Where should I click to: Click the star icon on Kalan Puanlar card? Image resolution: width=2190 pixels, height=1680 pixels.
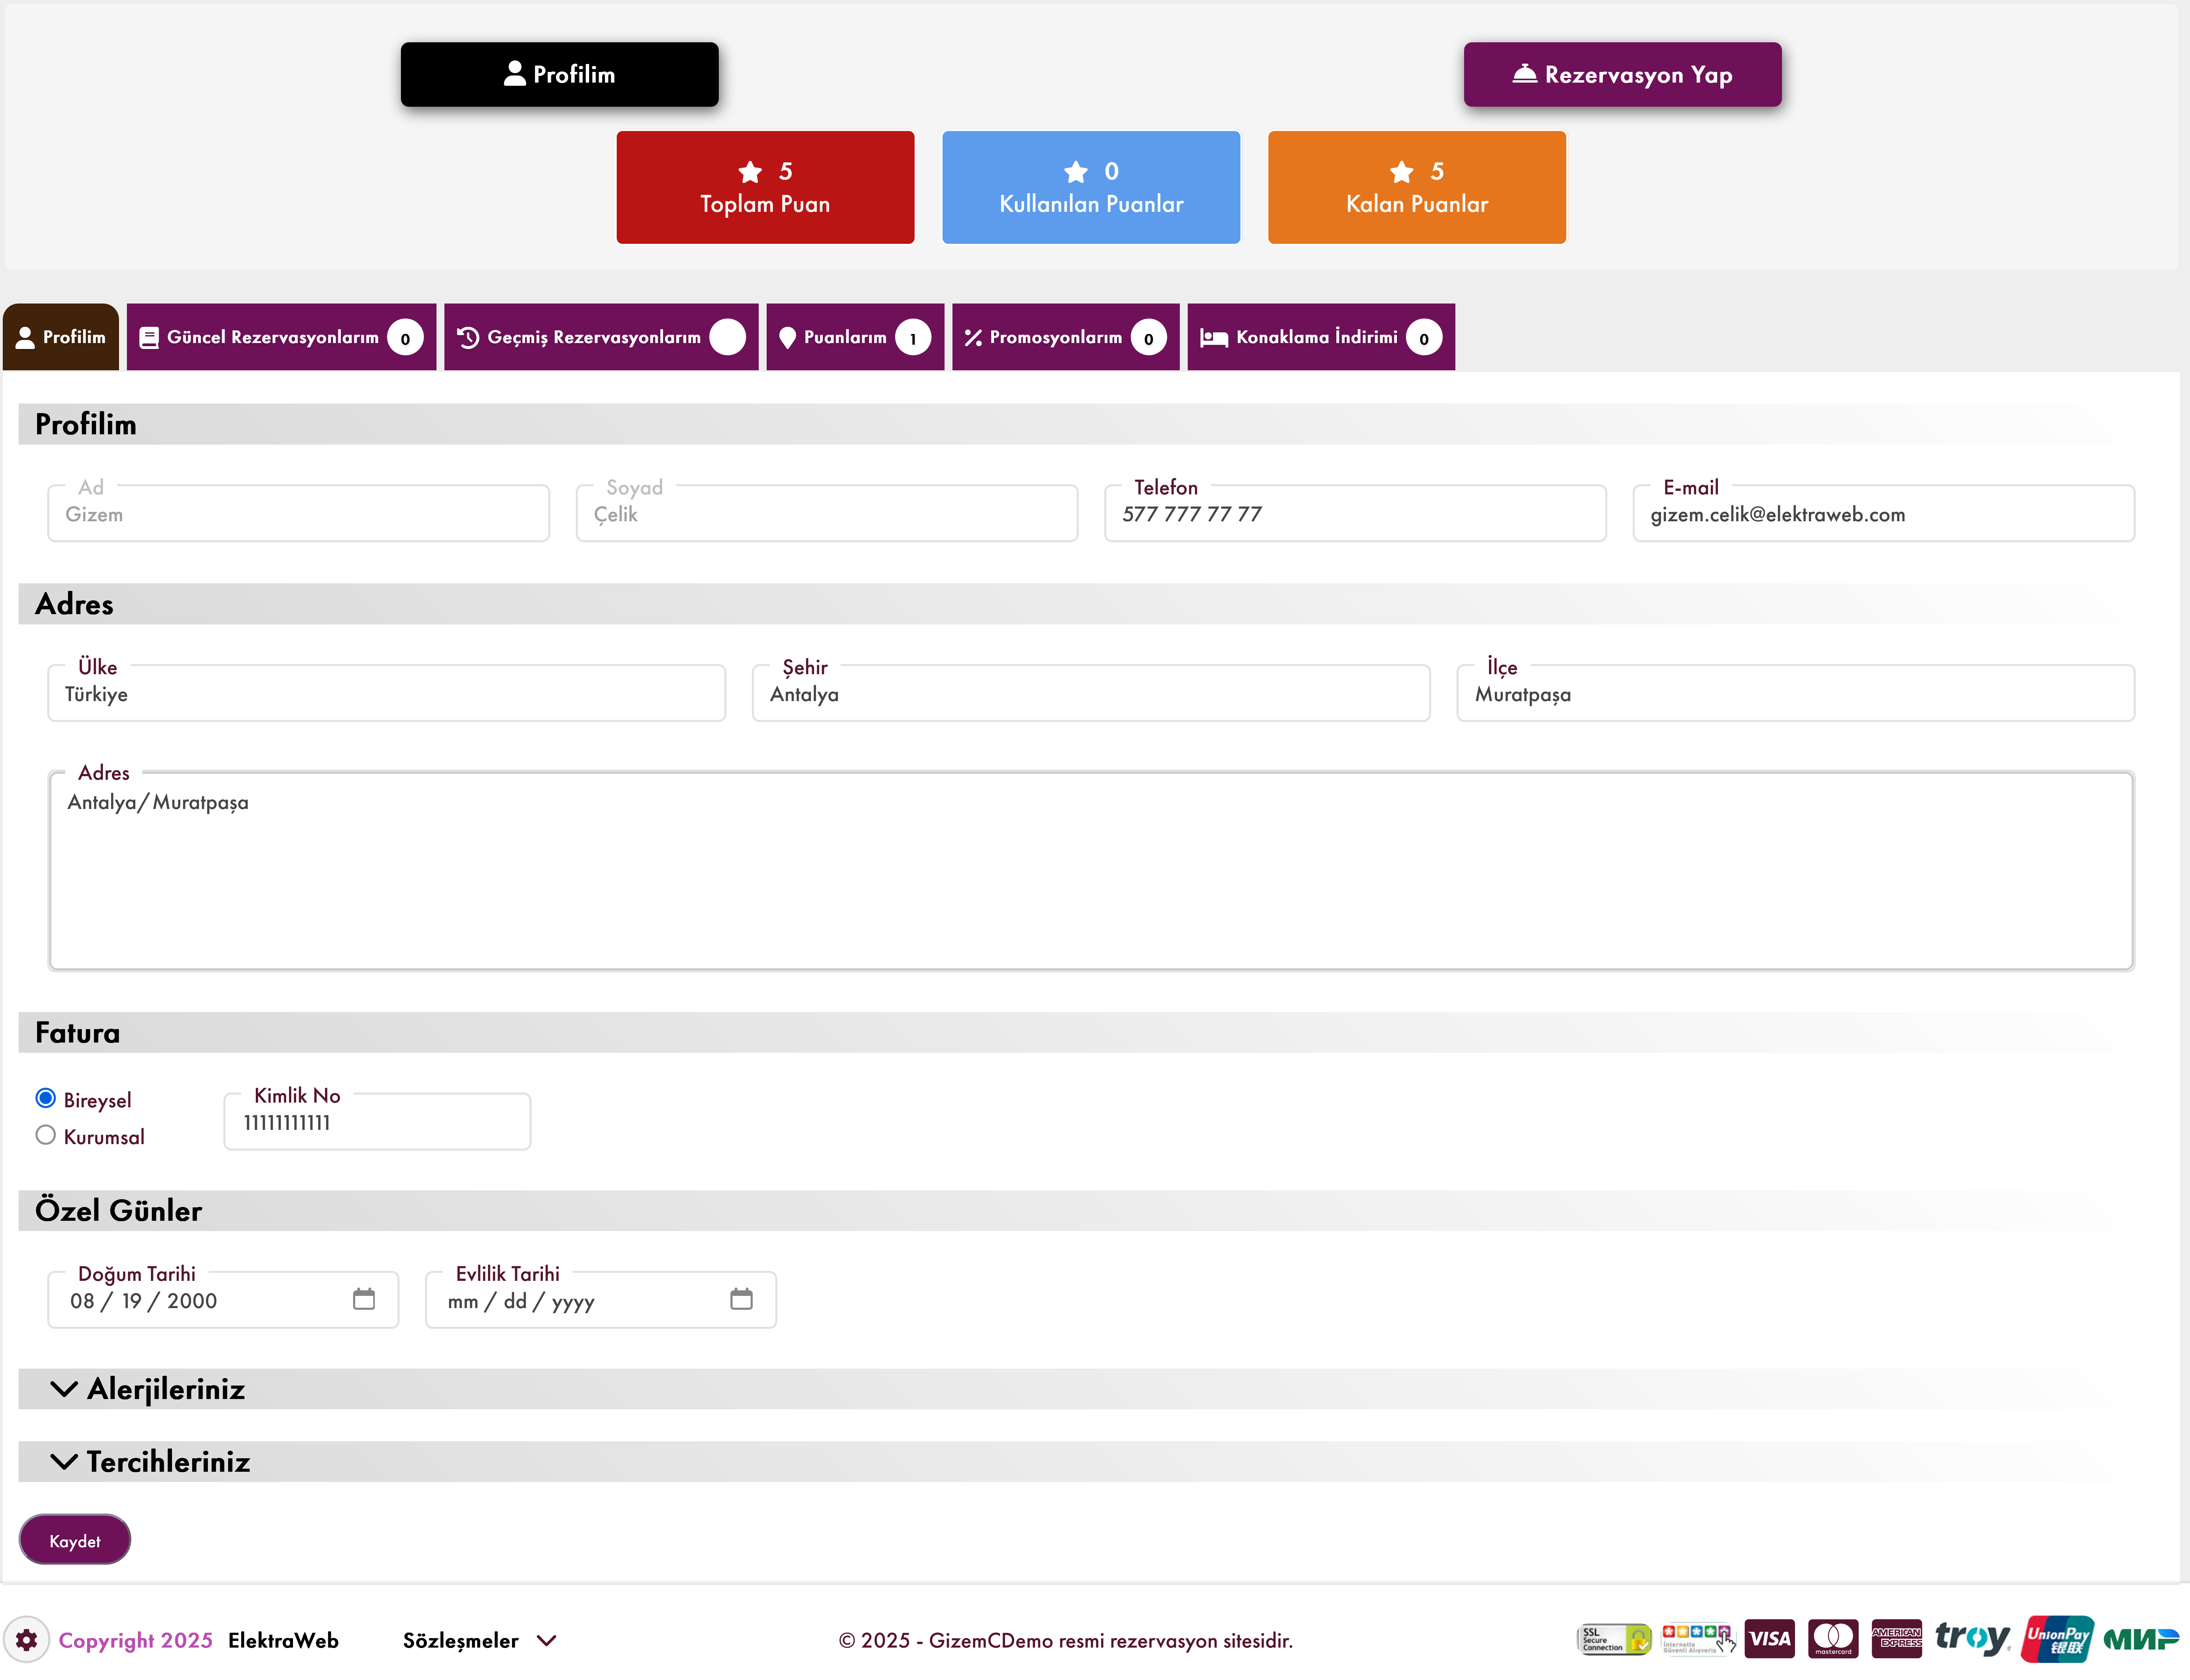(x=1402, y=172)
